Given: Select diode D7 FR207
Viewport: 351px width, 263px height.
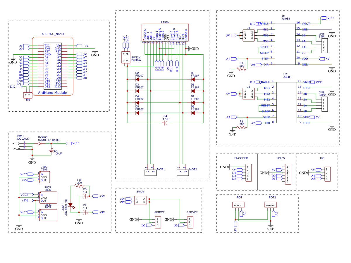Looking at the screenshot, I should tap(193, 103).
